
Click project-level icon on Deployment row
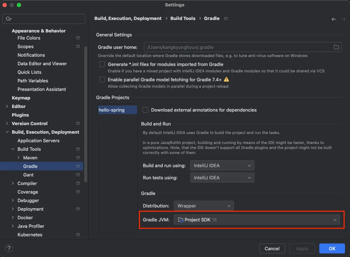(x=78, y=209)
